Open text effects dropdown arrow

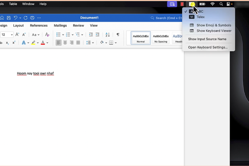click(x=28, y=43)
